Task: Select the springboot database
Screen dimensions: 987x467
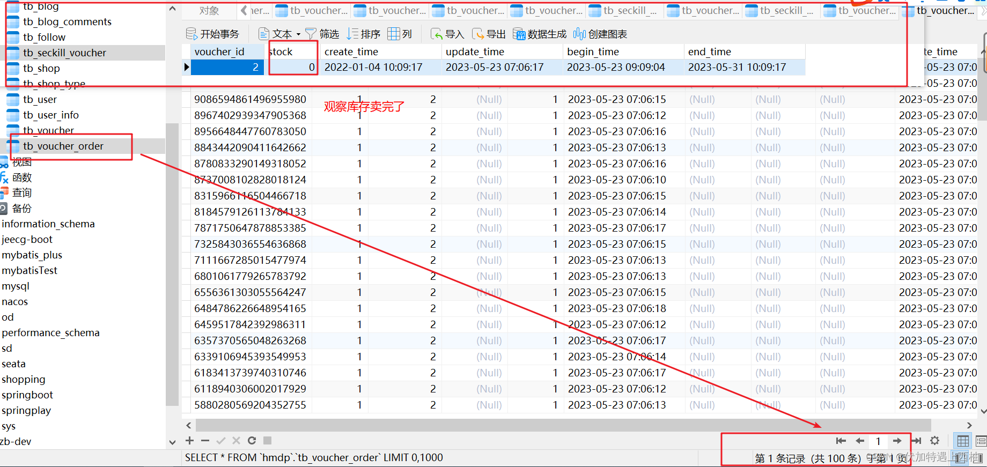Action: (27, 395)
